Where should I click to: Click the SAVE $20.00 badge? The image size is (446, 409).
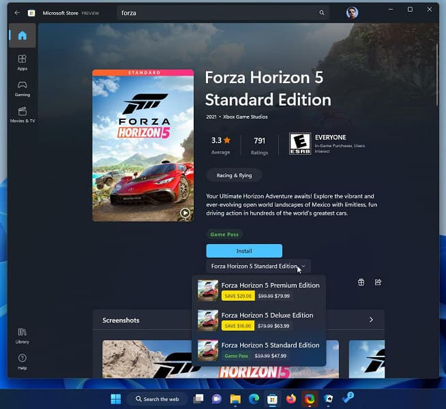[x=238, y=296]
